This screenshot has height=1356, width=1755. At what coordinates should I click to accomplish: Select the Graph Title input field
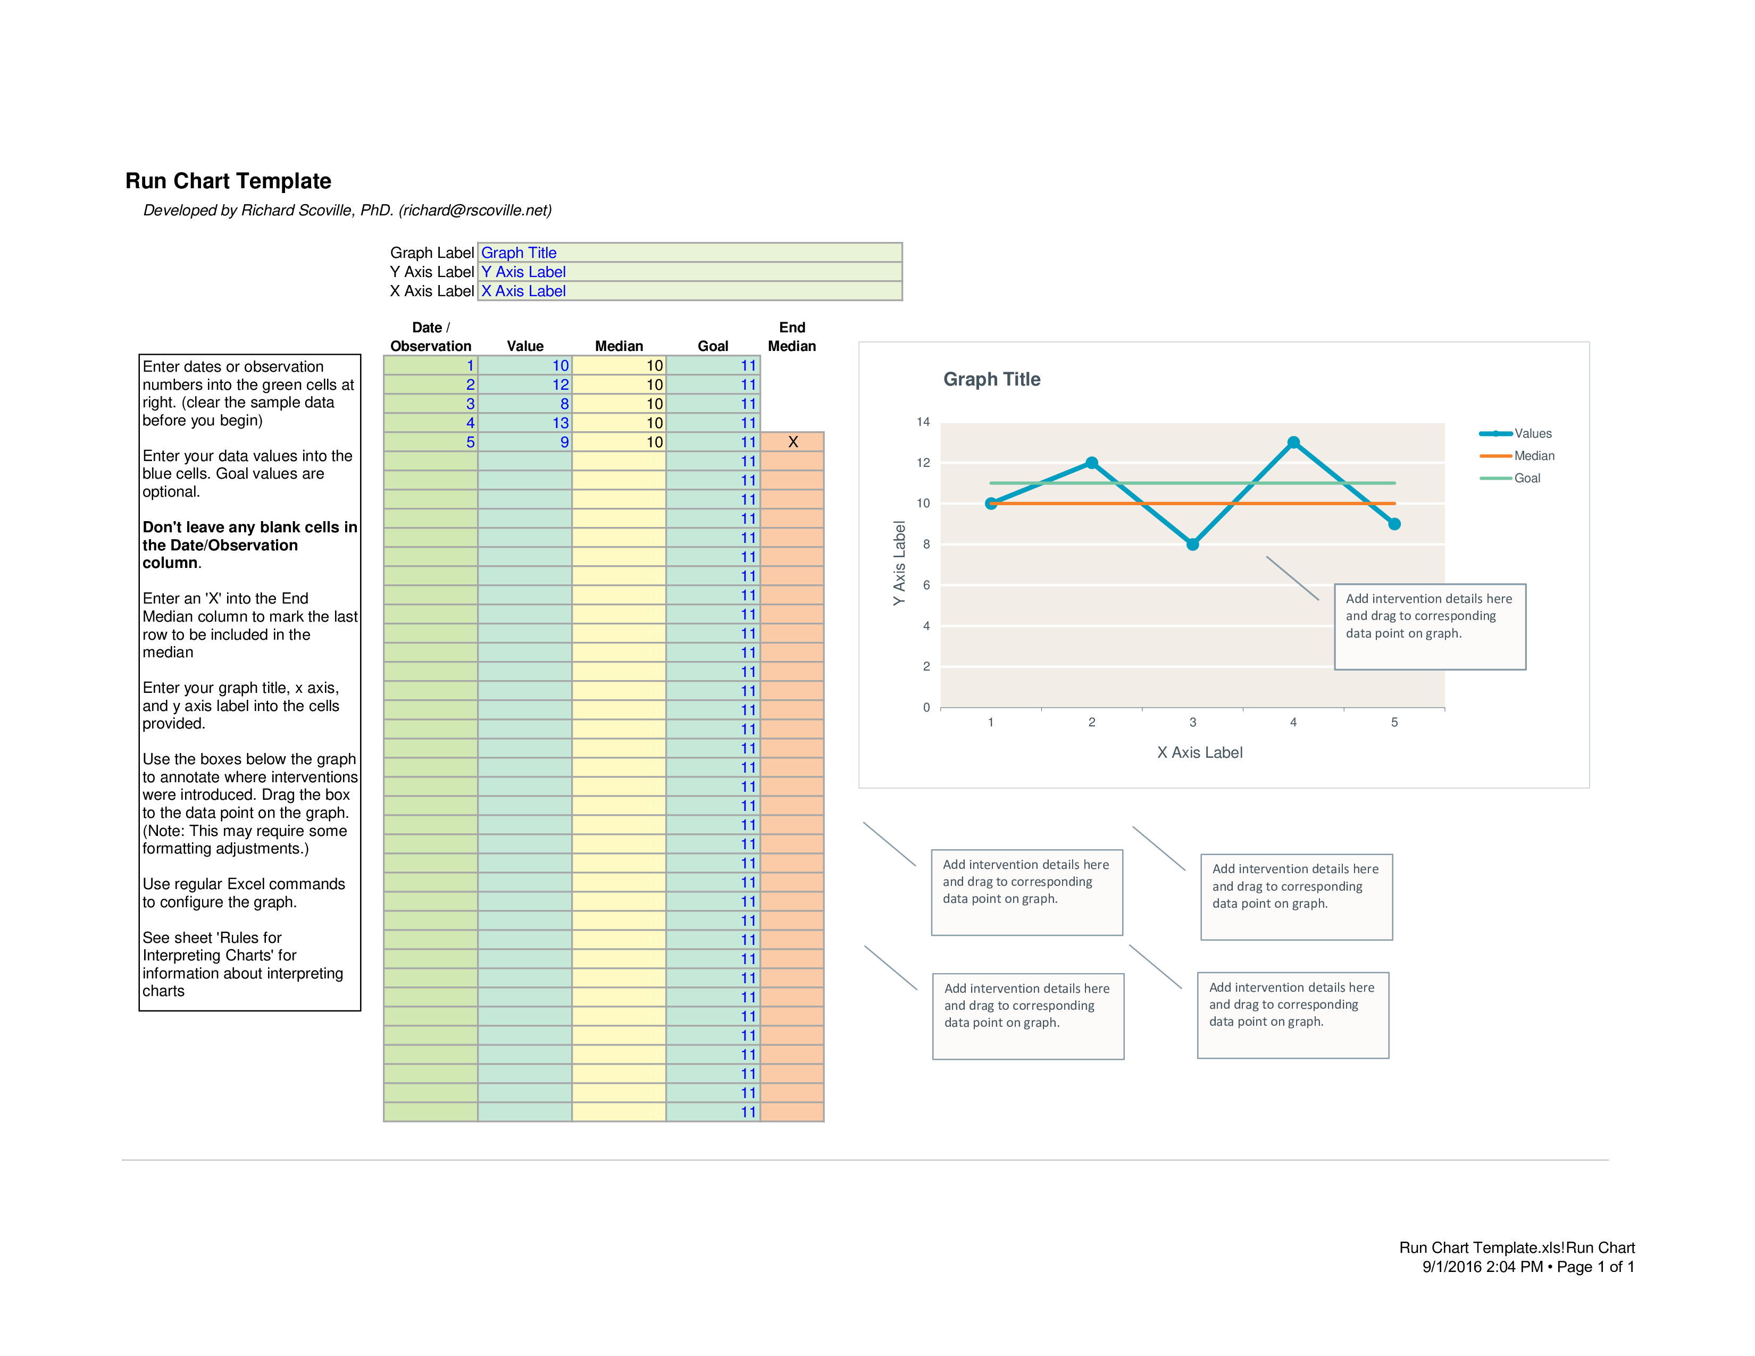(x=685, y=254)
